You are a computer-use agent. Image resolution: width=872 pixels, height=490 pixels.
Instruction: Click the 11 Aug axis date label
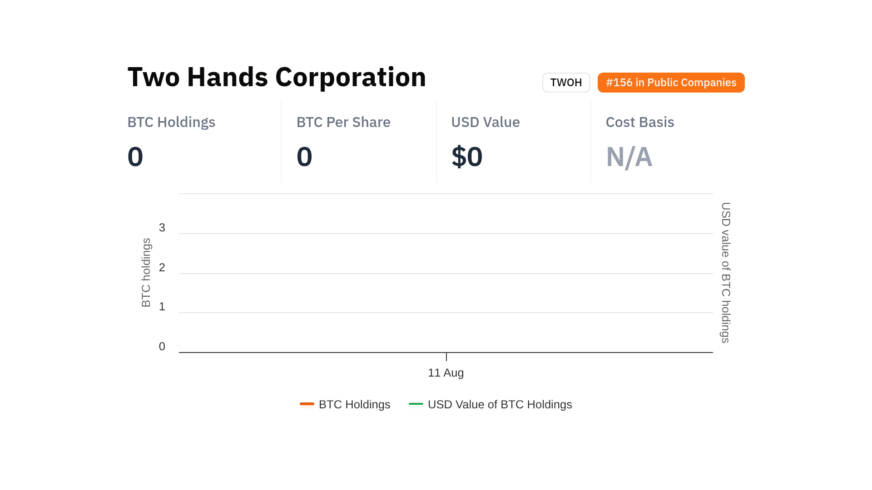[446, 373]
